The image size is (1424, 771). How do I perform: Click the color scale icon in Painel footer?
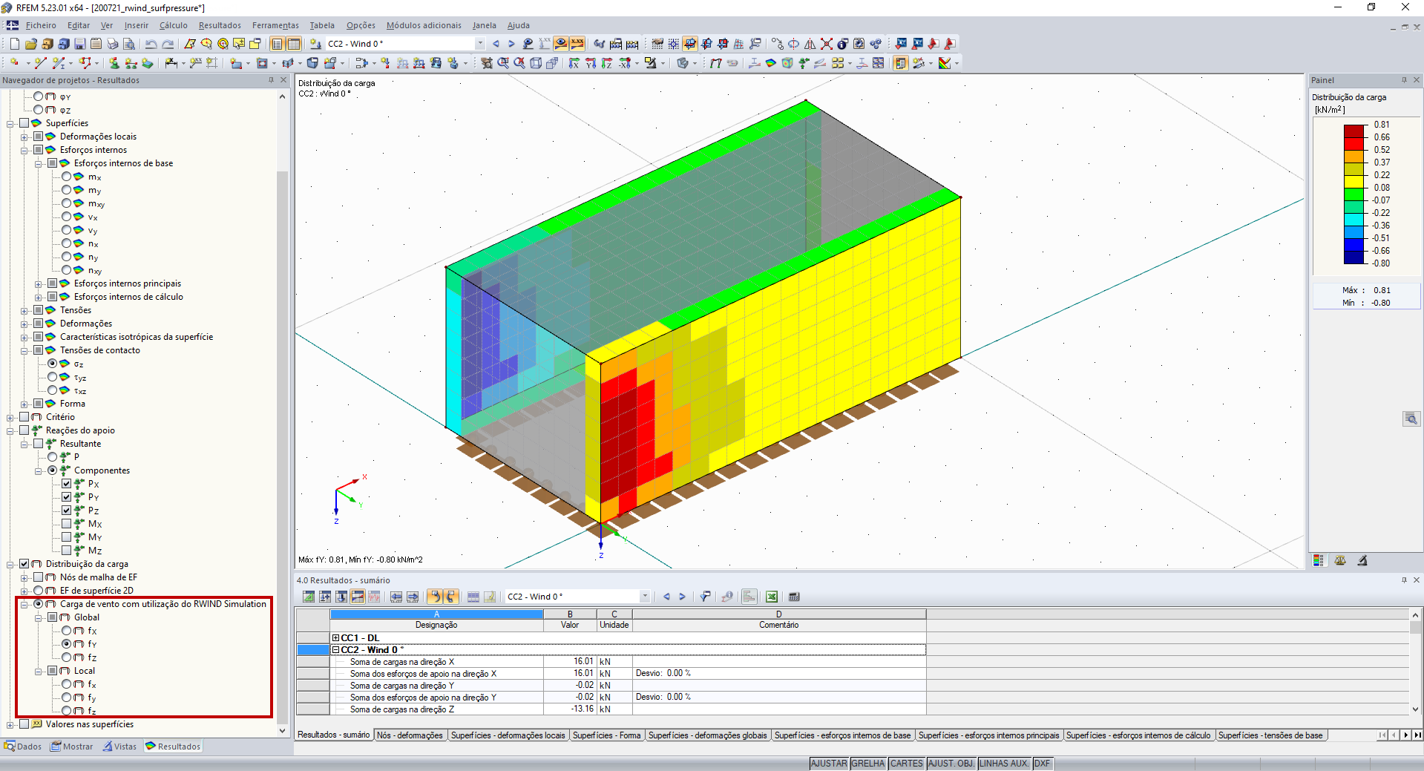[x=1319, y=561]
